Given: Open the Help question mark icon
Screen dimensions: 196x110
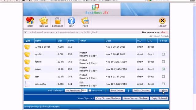Looking at the screenshot, I should pos(71,22).
